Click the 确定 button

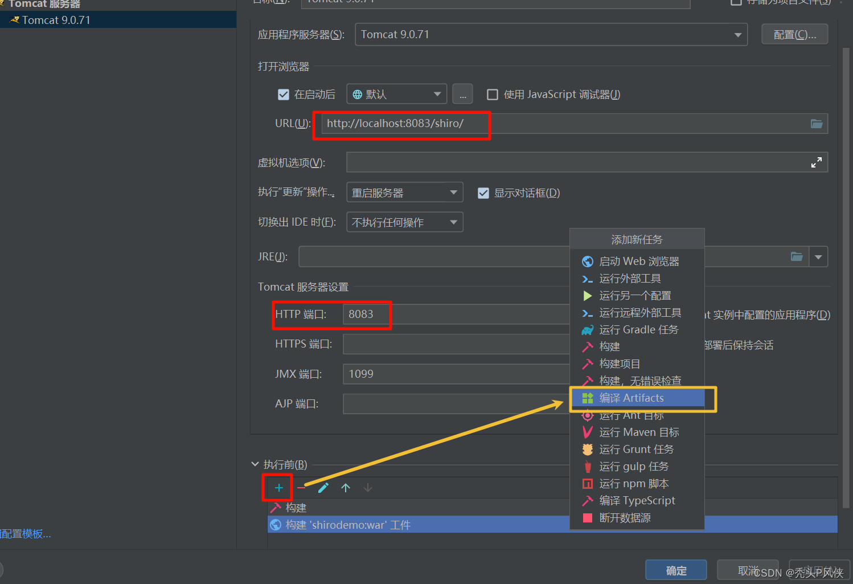coord(676,570)
